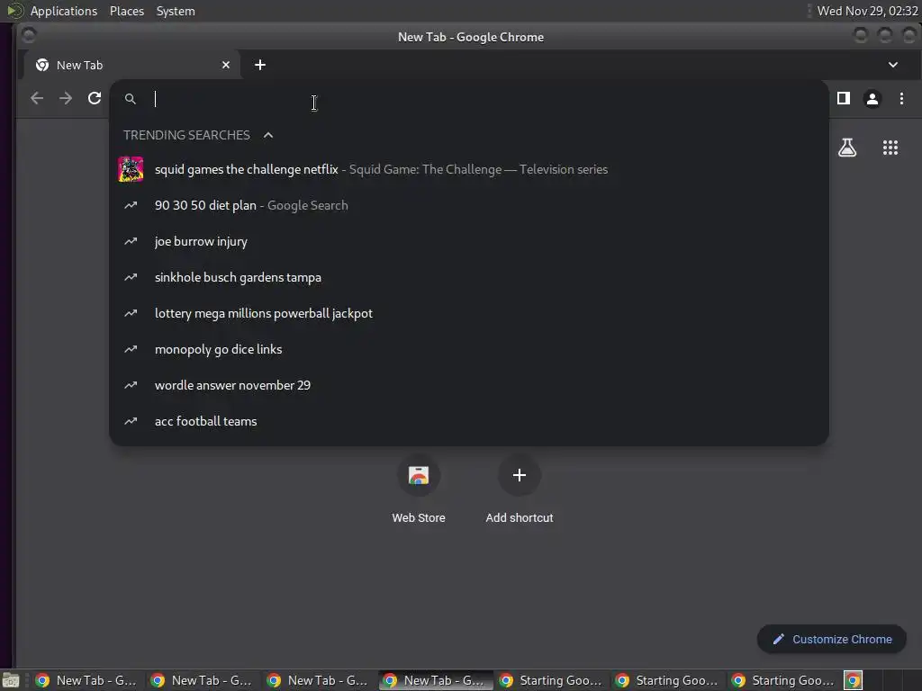The height and width of the screenshot is (691, 922).
Task: Click the Web Store shortcut icon
Action: 419,475
